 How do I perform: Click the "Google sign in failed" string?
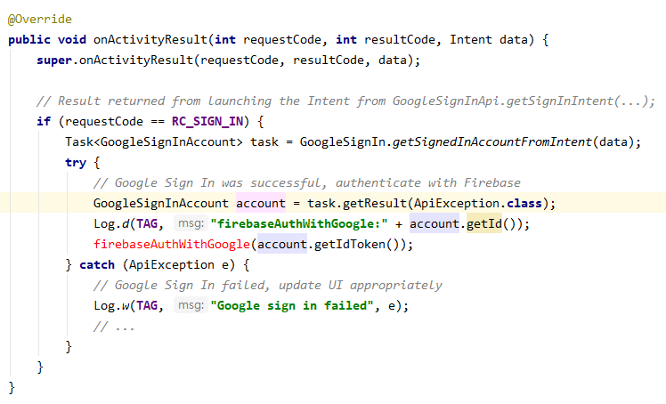[292, 305]
